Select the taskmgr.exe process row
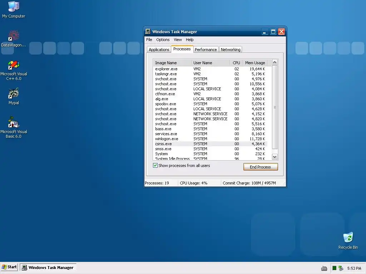Viewport: 366px width, 274px height. [x=210, y=74]
